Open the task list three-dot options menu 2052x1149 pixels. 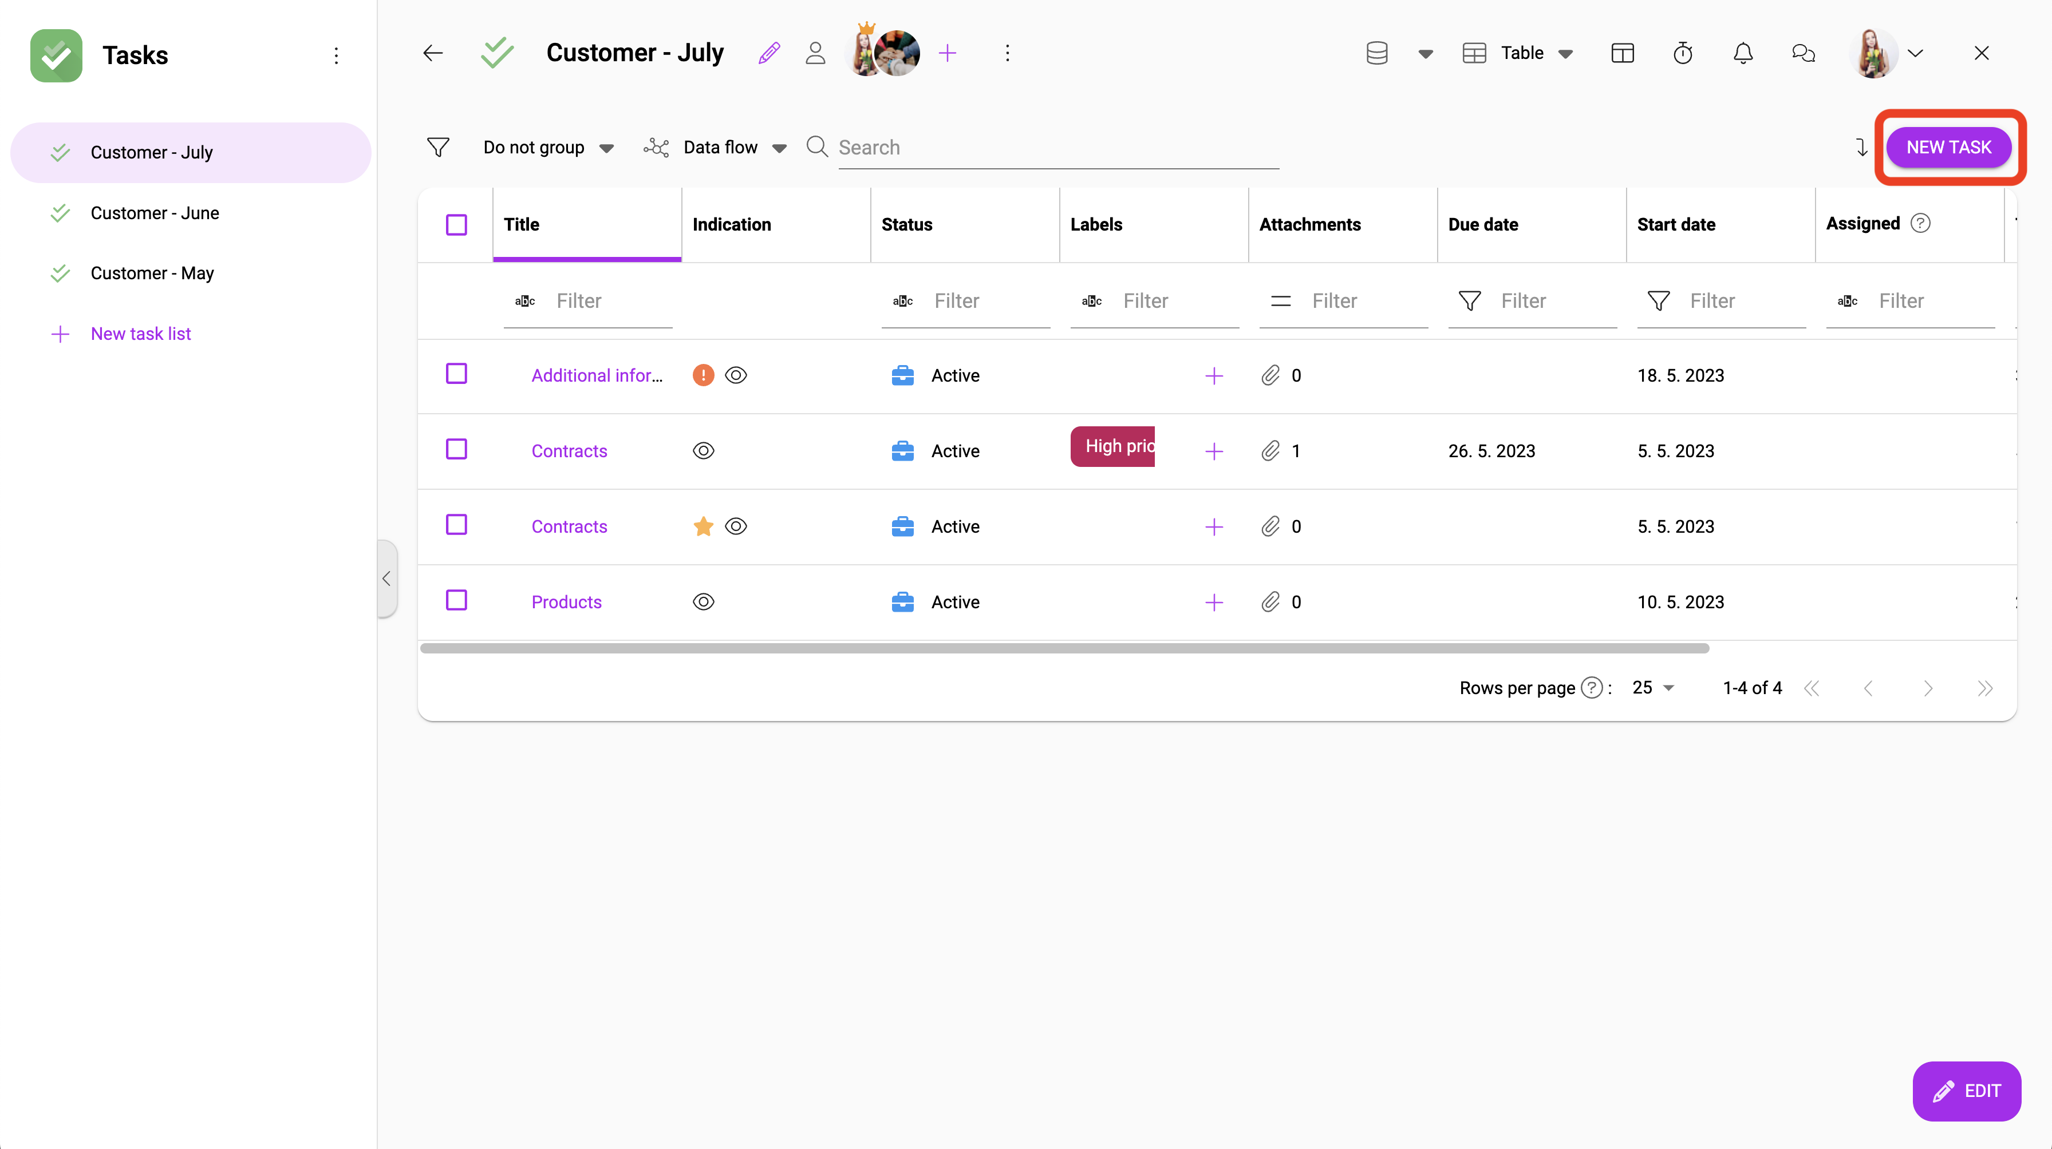[x=1007, y=53]
